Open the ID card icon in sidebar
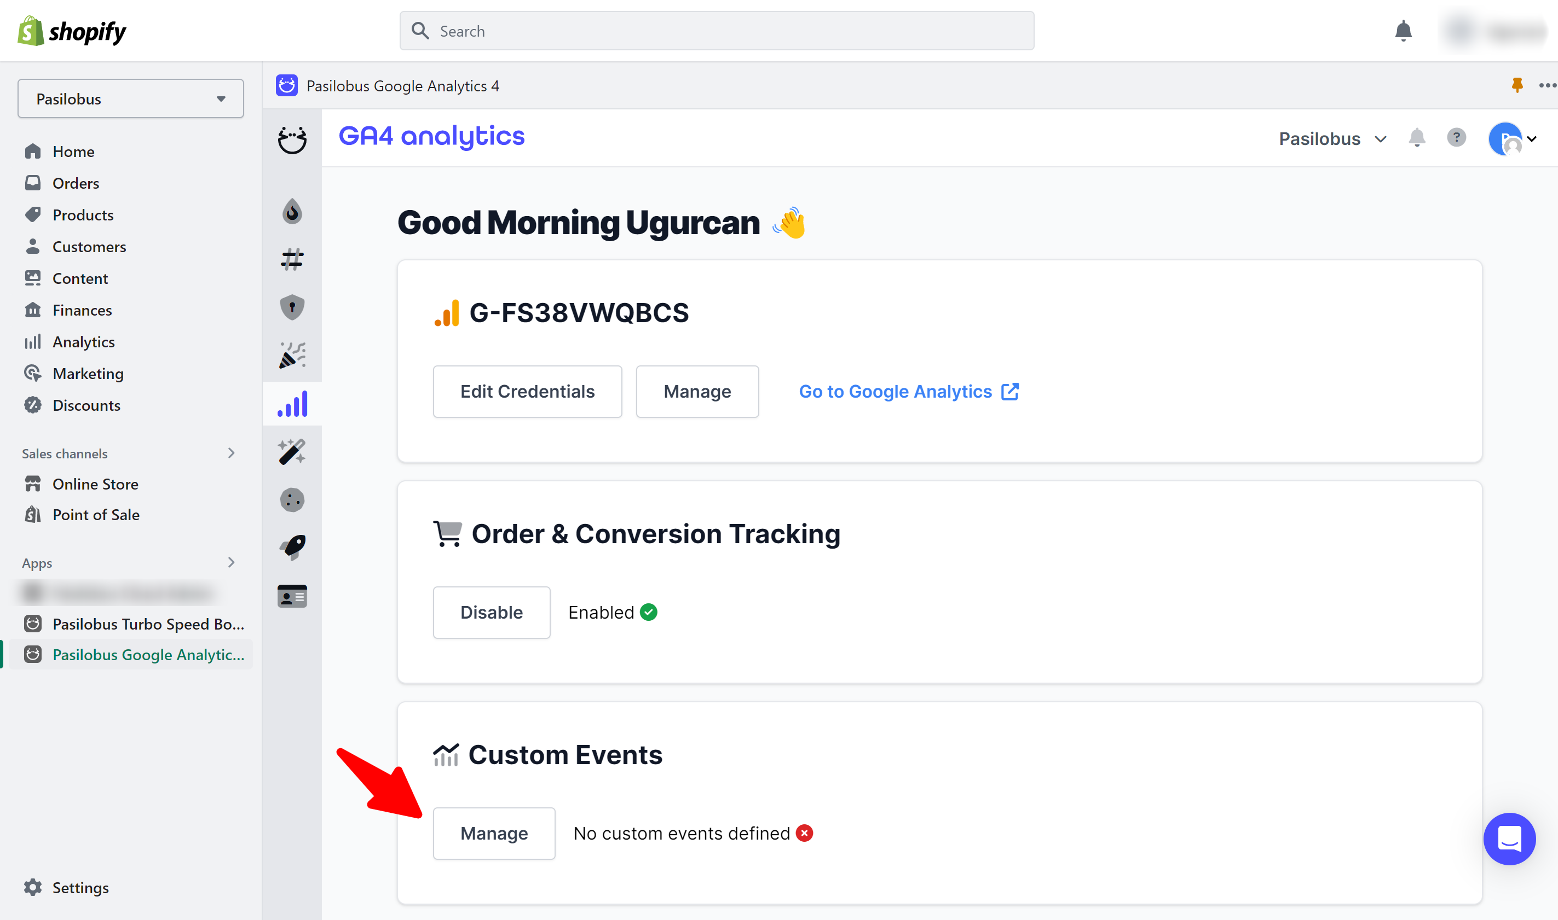The image size is (1558, 920). tap(292, 596)
